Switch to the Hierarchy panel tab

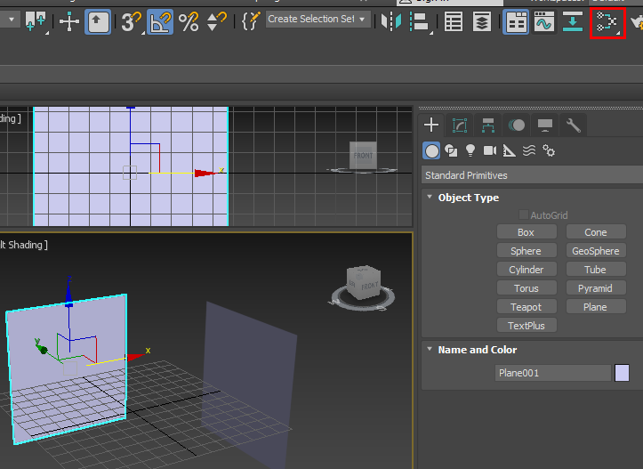[488, 125]
